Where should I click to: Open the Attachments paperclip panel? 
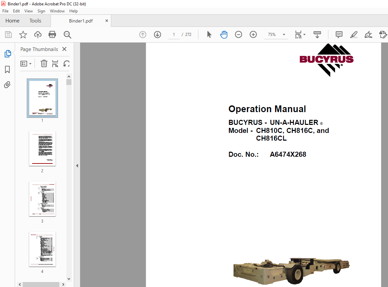[x=7, y=85]
